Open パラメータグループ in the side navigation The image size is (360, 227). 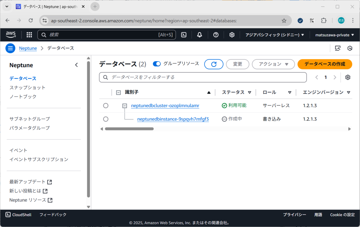30,128
